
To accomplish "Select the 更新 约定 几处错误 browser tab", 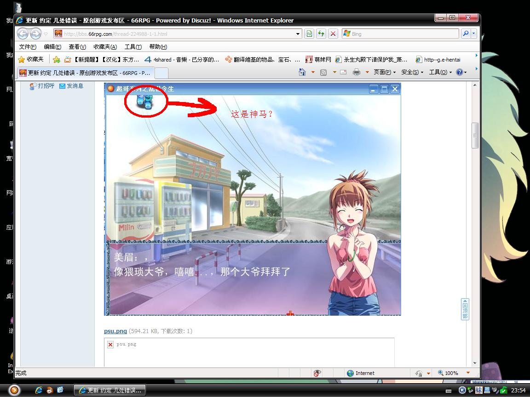I will pos(86,73).
